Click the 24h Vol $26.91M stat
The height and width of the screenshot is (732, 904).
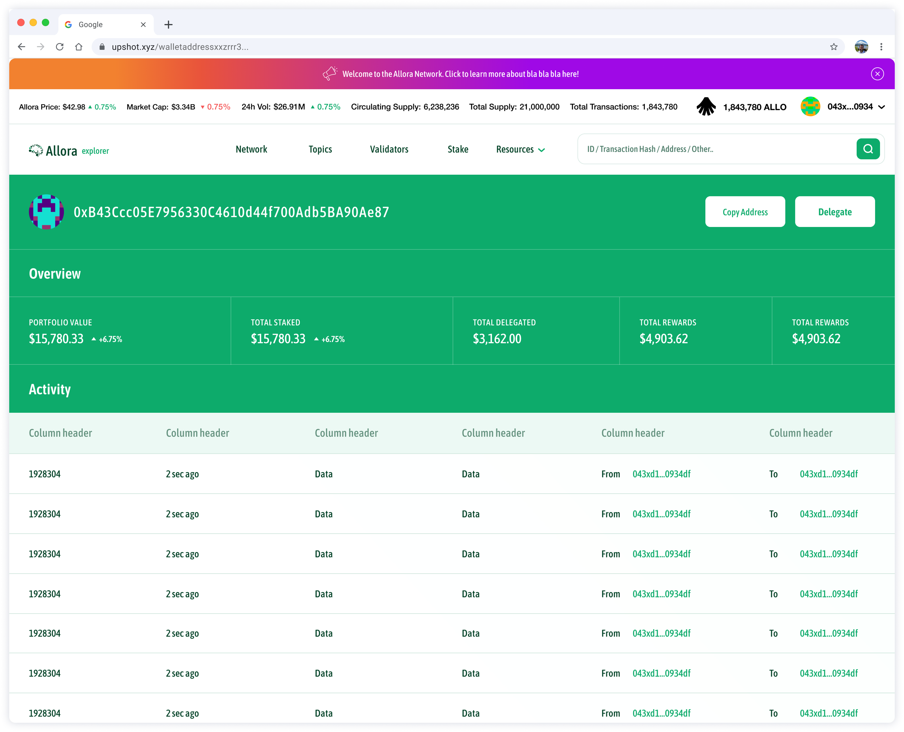291,107
